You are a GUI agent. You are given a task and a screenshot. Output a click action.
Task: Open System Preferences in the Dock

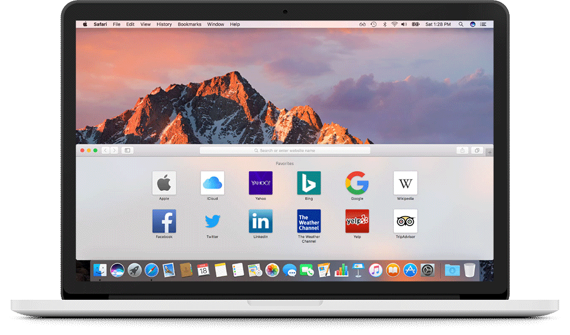point(427,270)
